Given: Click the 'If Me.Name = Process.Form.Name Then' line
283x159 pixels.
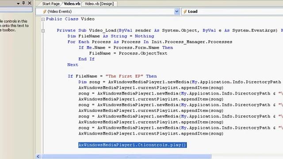Looking at the screenshot, I should pyautogui.click(x=126, y=48).
